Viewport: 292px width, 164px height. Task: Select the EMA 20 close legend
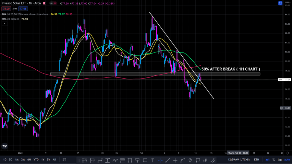(10, 19)
